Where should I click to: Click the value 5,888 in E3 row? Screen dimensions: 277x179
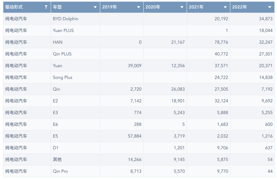[x=223, y=112]
